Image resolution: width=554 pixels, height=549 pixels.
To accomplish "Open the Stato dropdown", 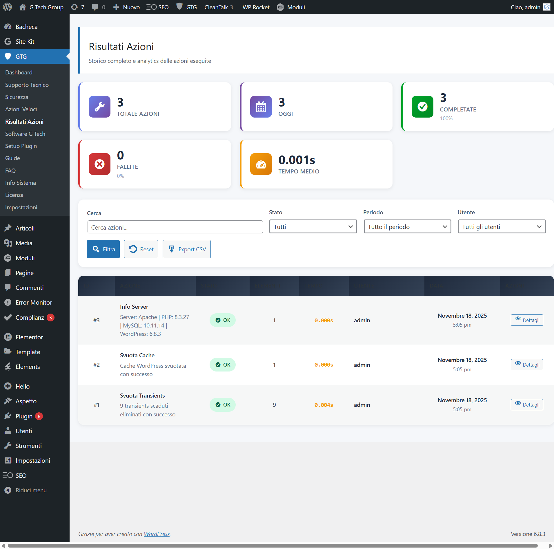I will click(313, 227).
